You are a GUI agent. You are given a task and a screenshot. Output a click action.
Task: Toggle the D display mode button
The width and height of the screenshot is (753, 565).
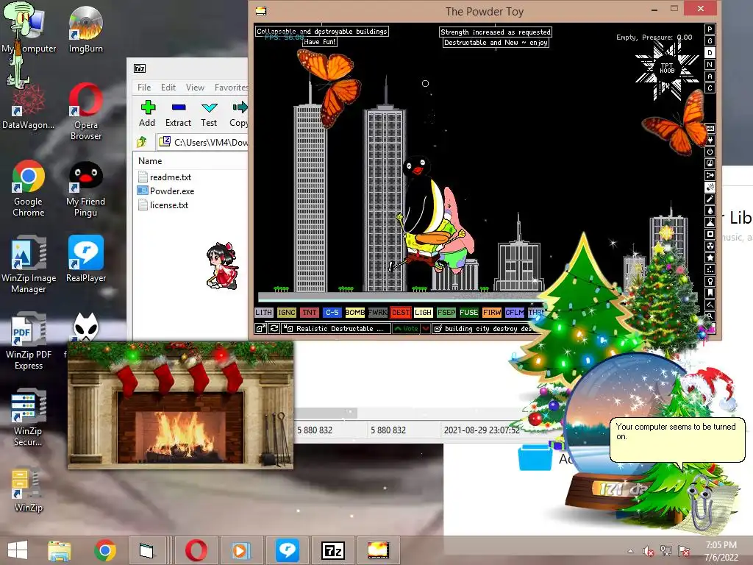tap(710, 52)
